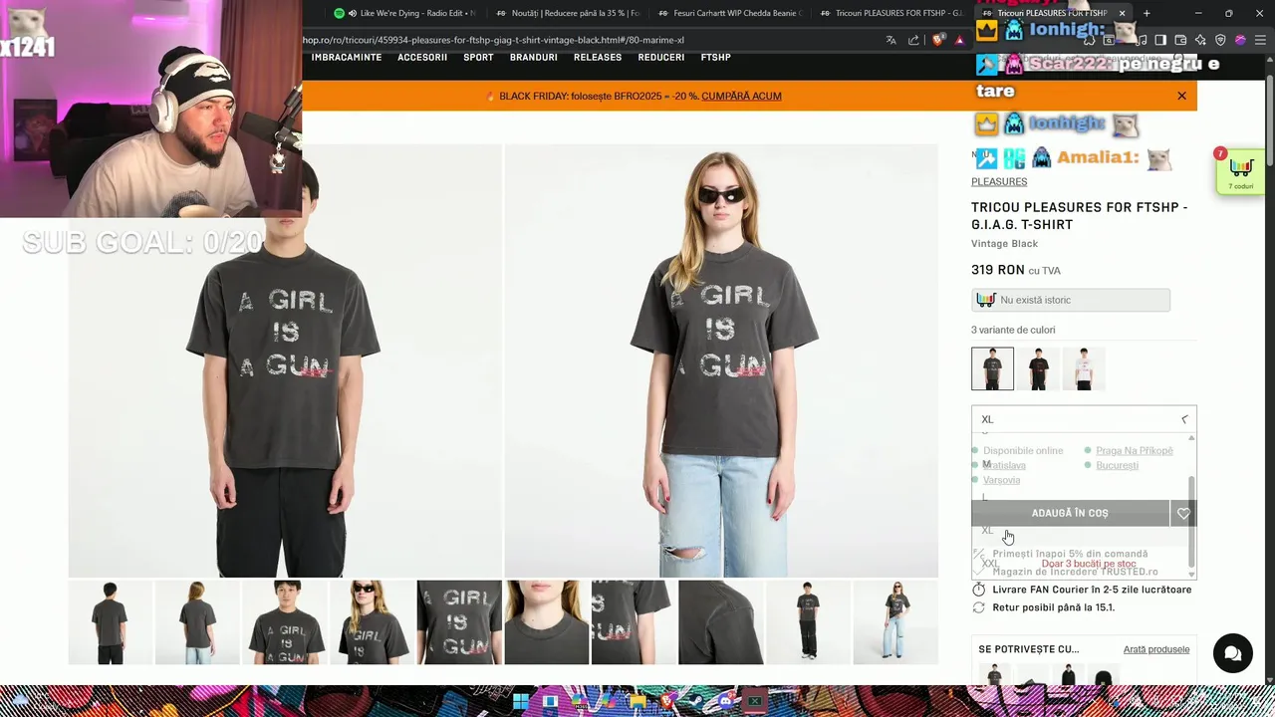Click the Windows Start button on taskbar
The image size is (1275, 717).
(x=520, y=701)
